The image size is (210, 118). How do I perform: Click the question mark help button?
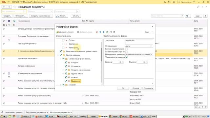205,16
